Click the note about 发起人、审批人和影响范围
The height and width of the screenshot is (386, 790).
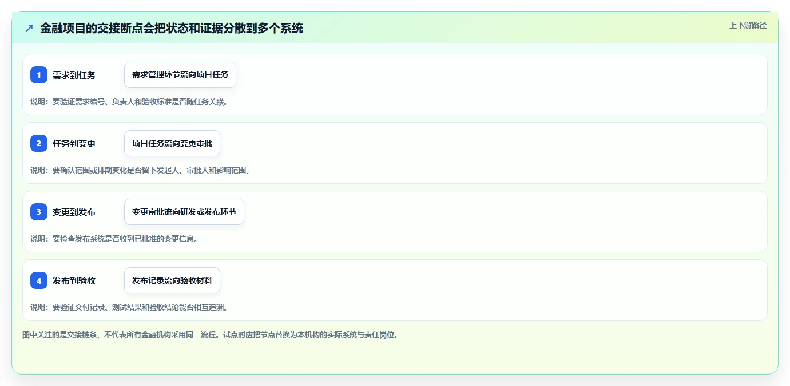pyautogui.click(x=140, y=170)
